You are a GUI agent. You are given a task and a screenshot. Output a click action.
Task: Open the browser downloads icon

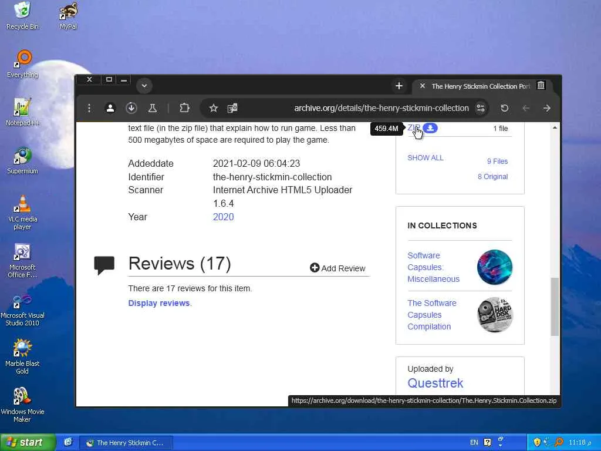(131, 108)
